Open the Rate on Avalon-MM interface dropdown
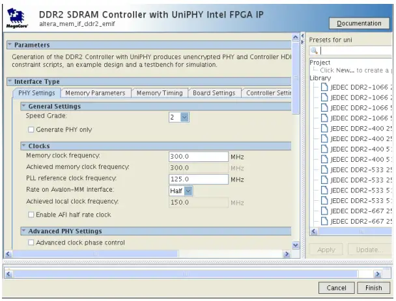This screenshot has width=396, height=301. coord(188,191)
